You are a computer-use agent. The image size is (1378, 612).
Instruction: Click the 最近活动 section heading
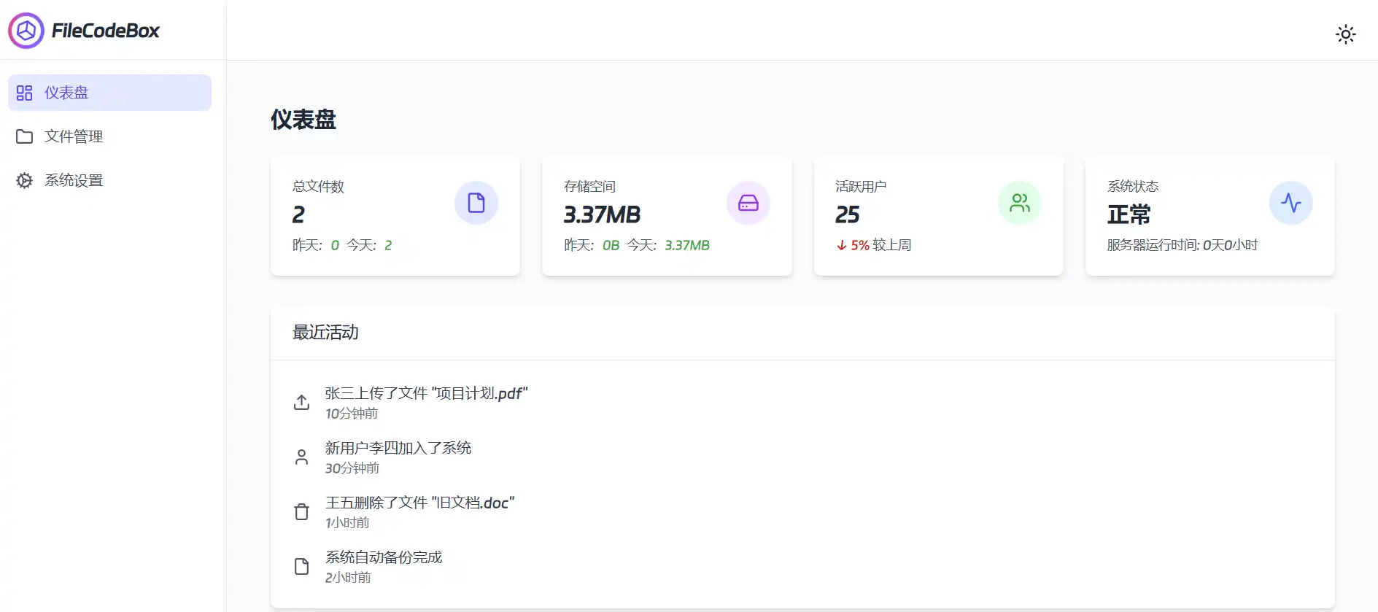(325, 333)
